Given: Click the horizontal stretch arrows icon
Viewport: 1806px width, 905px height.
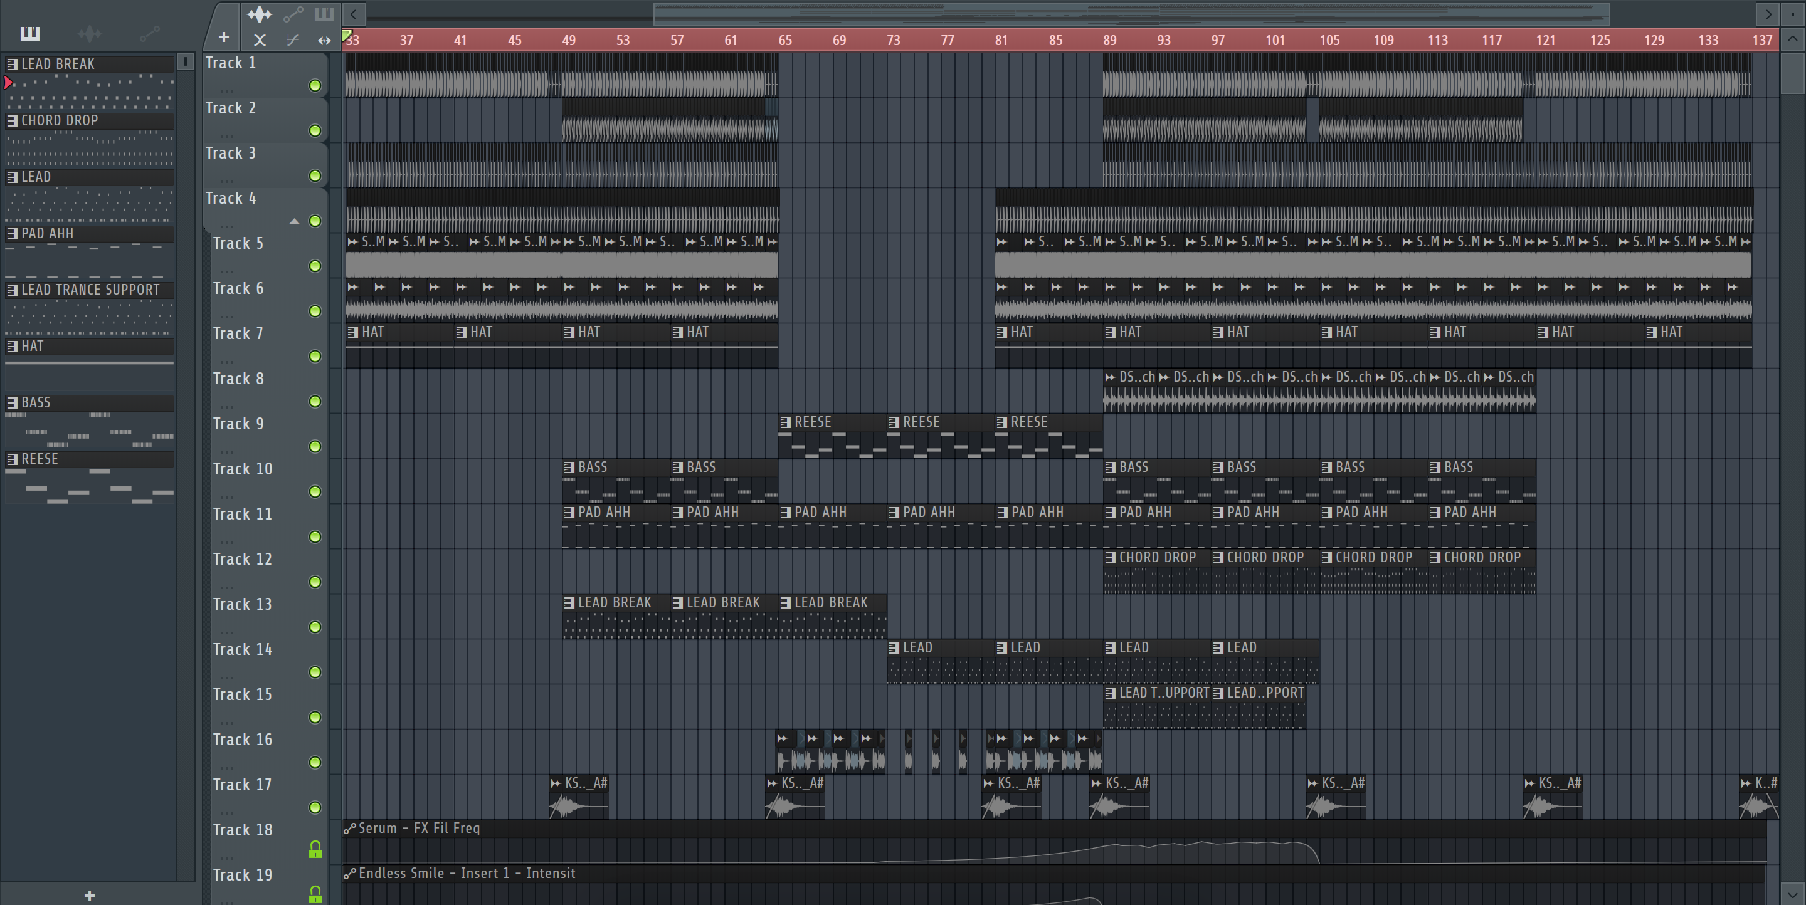Looking at the screenshot, I should click(x=324, y=41).
